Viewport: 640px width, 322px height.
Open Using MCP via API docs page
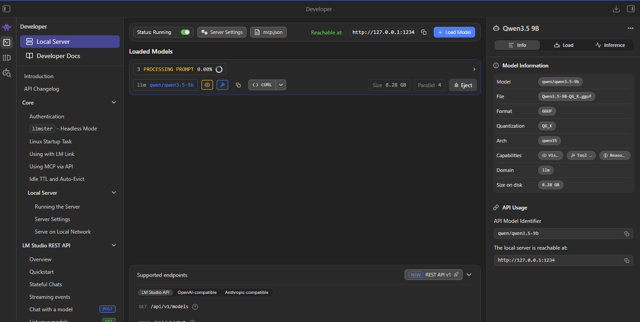(51, 167)
